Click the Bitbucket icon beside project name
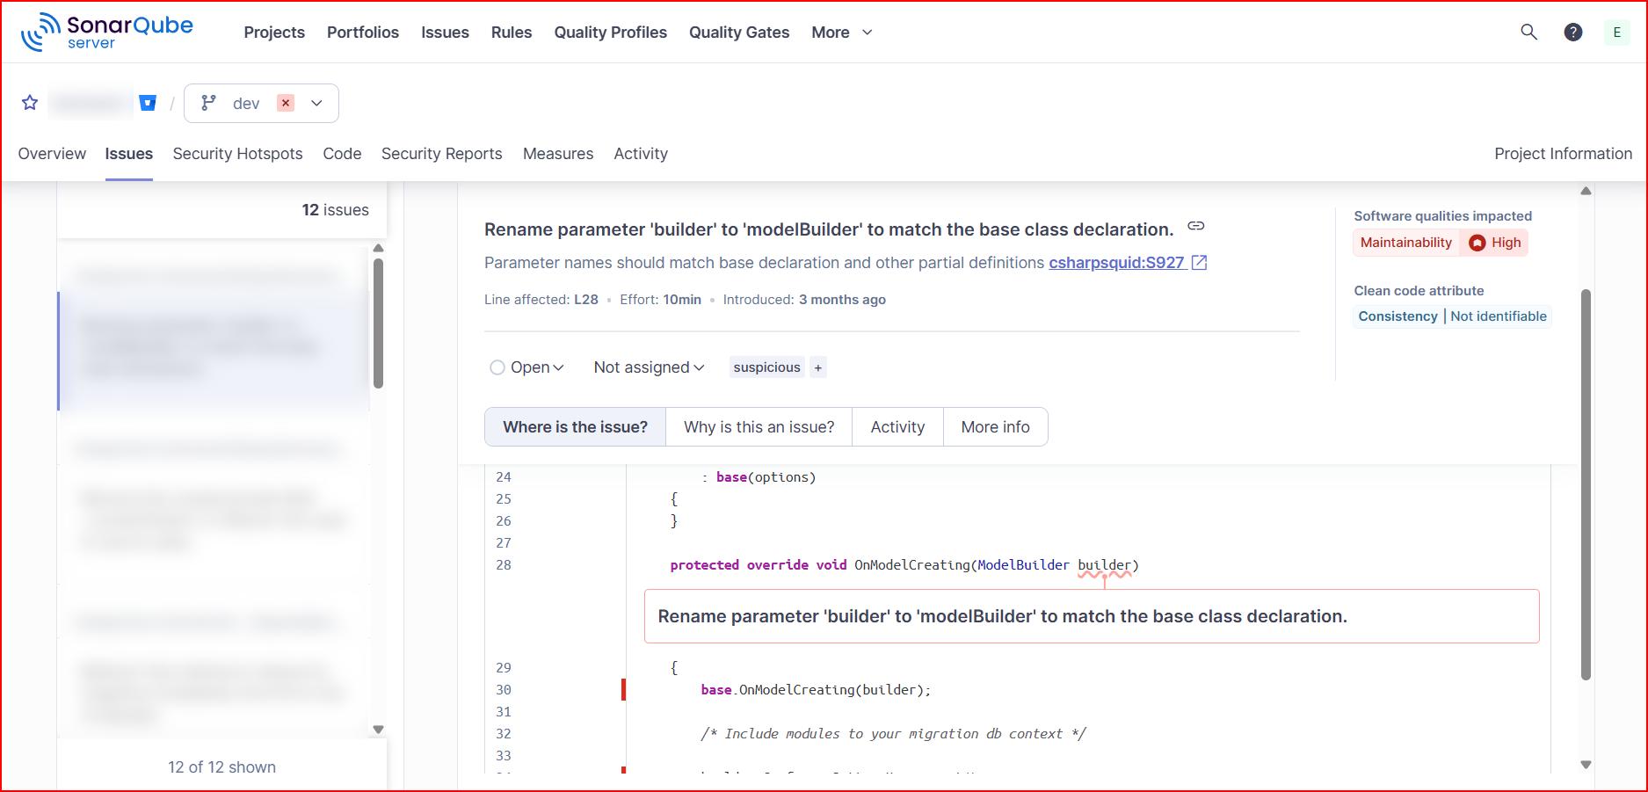Screen dimensions: 1648x792 click(x=148, y=103)
